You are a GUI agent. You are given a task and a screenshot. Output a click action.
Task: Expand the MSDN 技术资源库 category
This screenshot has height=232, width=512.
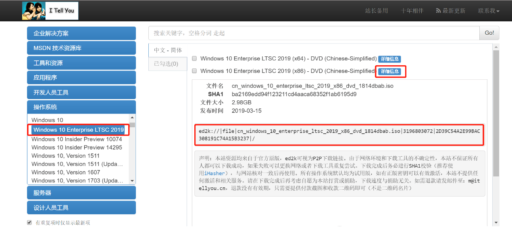tap(81, 48)
